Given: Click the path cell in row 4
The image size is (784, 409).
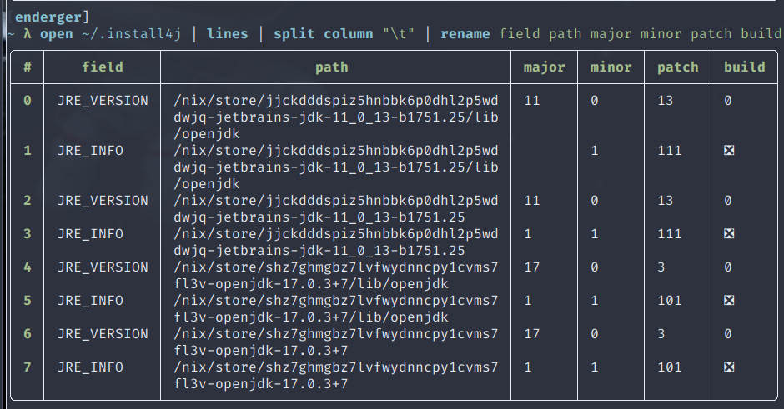Looking at the screenshot, I should tap(335, 276).
